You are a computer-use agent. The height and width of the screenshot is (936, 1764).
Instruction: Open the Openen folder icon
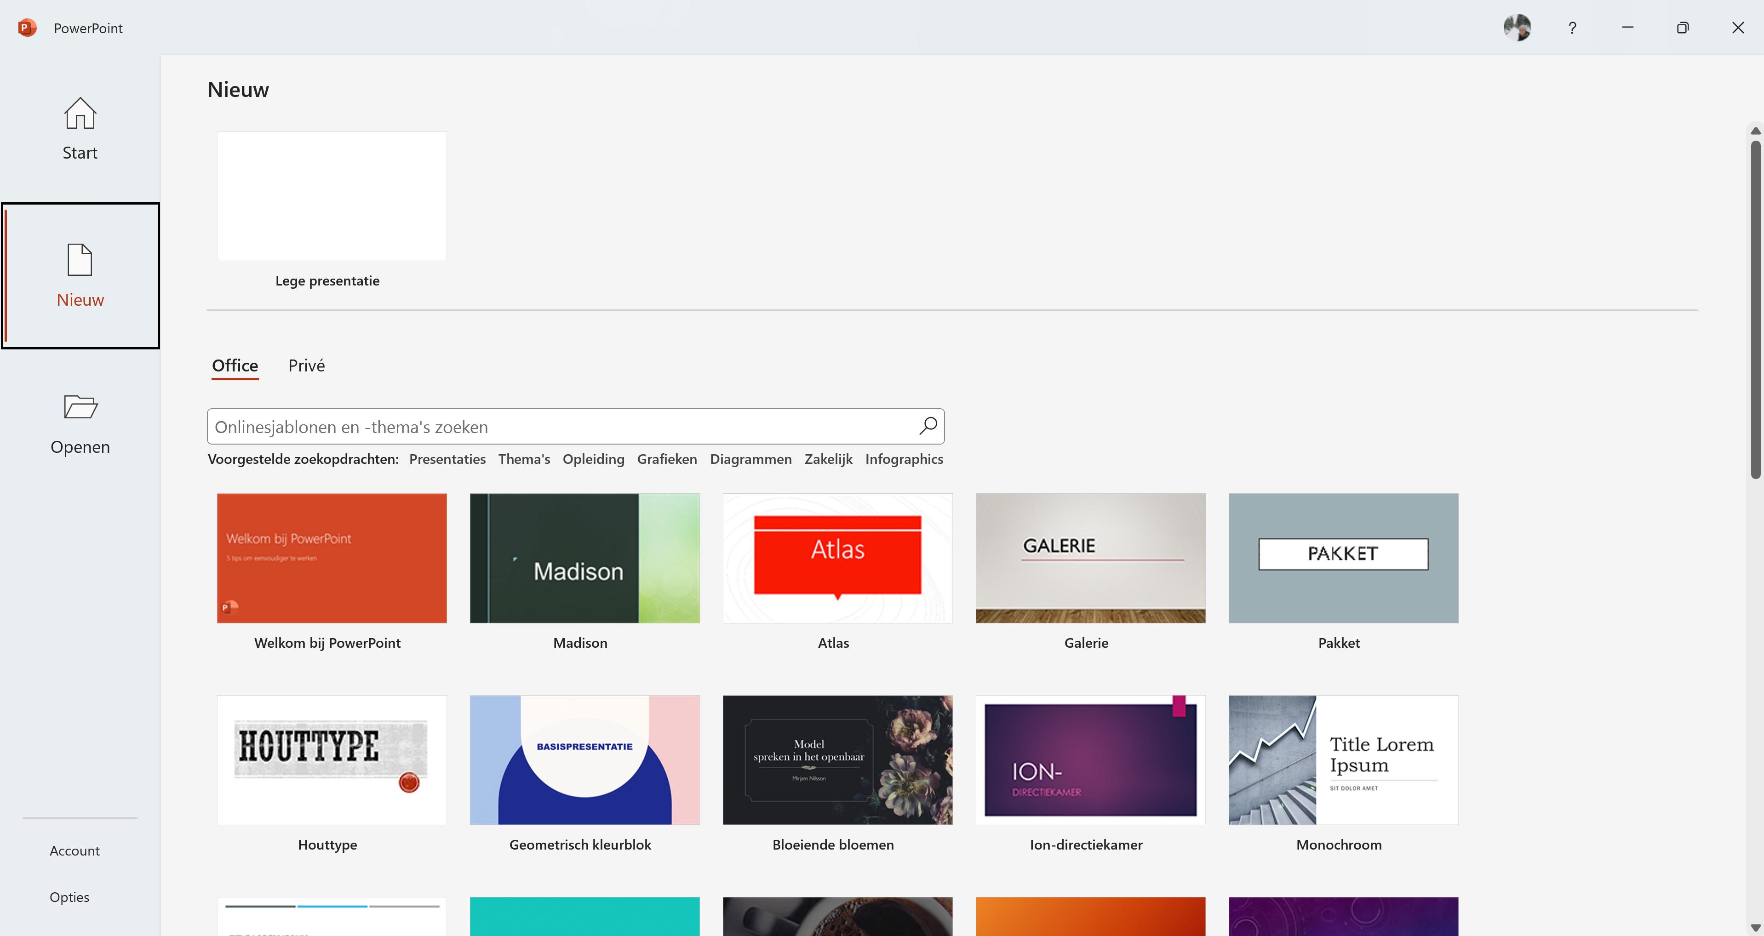click(80, 407)
